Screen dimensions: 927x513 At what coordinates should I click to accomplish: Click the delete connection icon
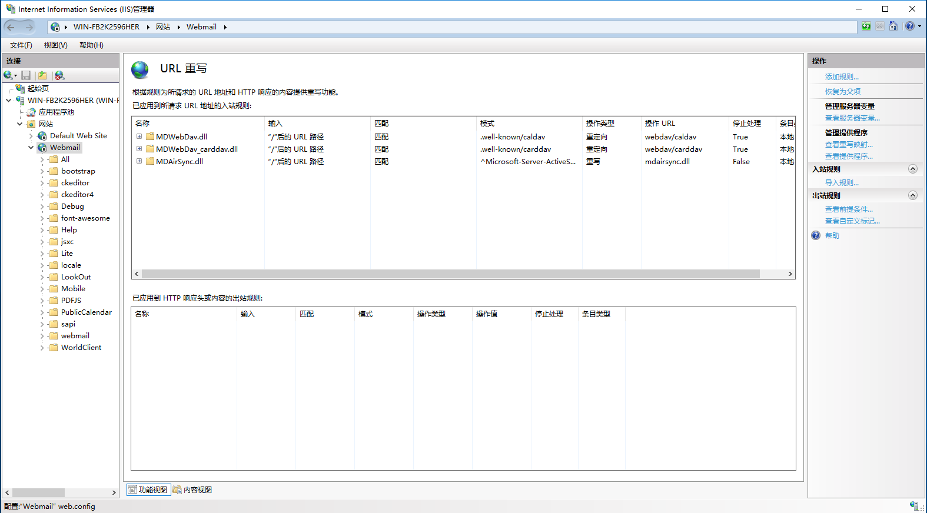[x=59, y=75]
